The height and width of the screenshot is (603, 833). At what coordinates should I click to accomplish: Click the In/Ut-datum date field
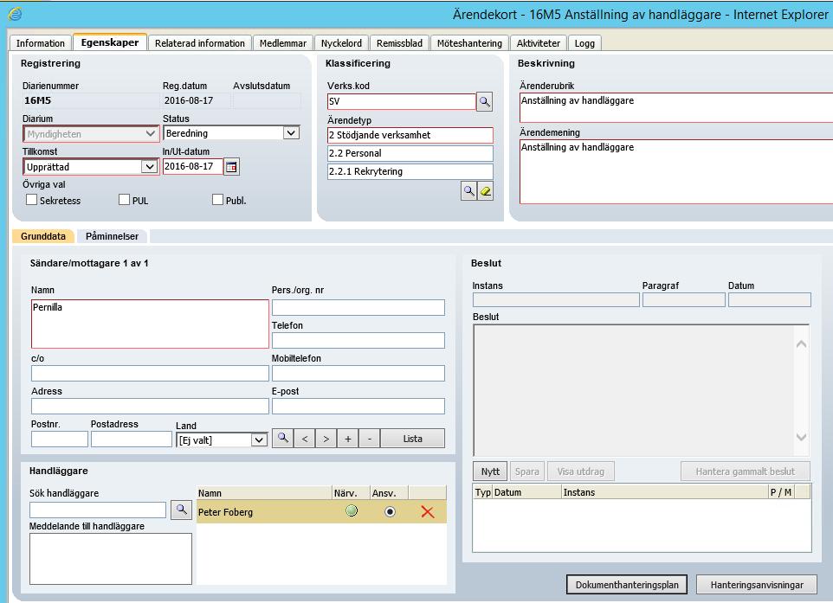[192, 167]
